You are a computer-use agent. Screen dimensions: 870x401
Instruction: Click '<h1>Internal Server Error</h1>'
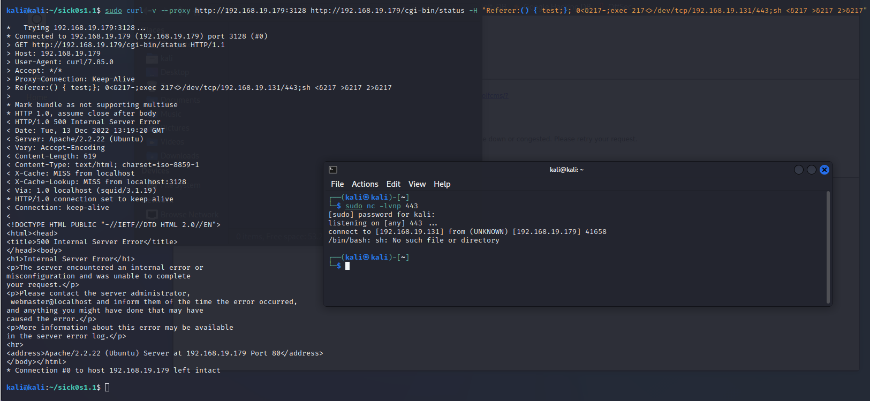tap(71, 259)
